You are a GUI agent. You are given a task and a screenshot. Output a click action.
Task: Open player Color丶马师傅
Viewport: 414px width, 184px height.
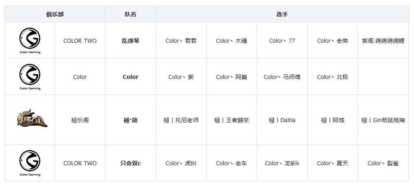tap(282, 77)
